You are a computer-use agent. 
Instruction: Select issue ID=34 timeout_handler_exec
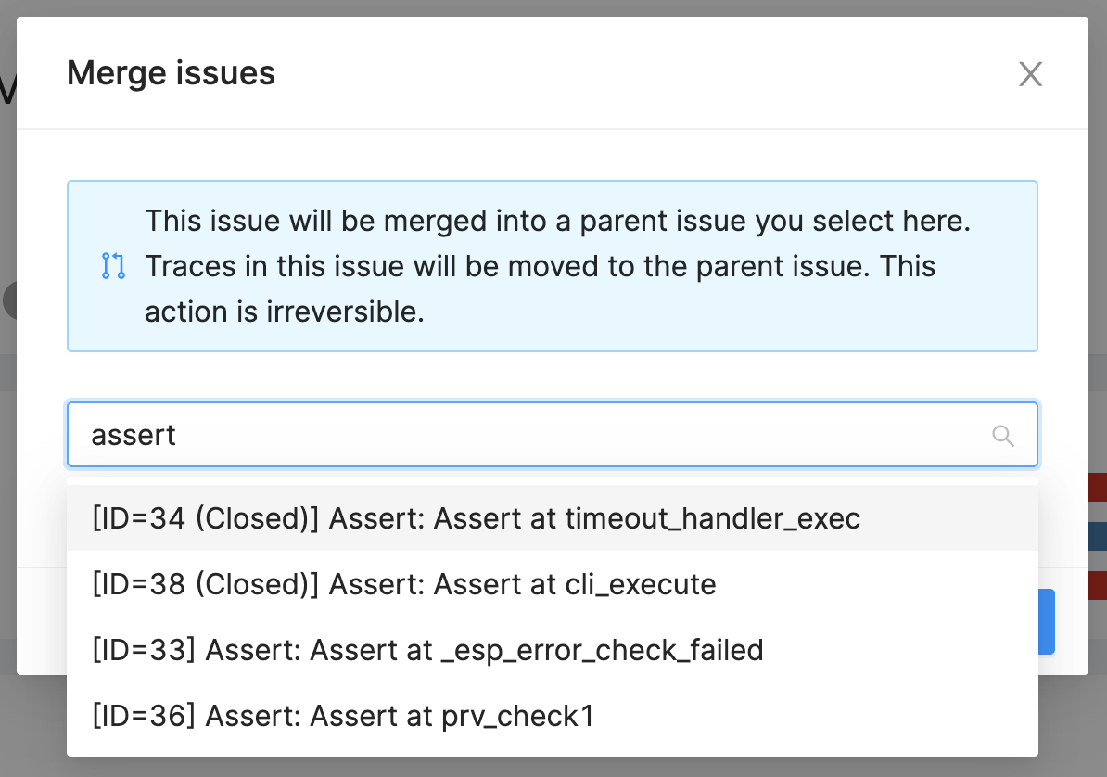coord(477,518)
